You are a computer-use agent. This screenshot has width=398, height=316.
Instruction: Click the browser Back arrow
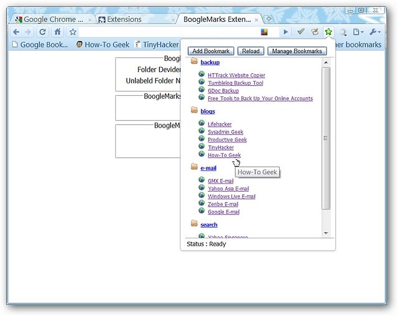(x=16, y=32)
